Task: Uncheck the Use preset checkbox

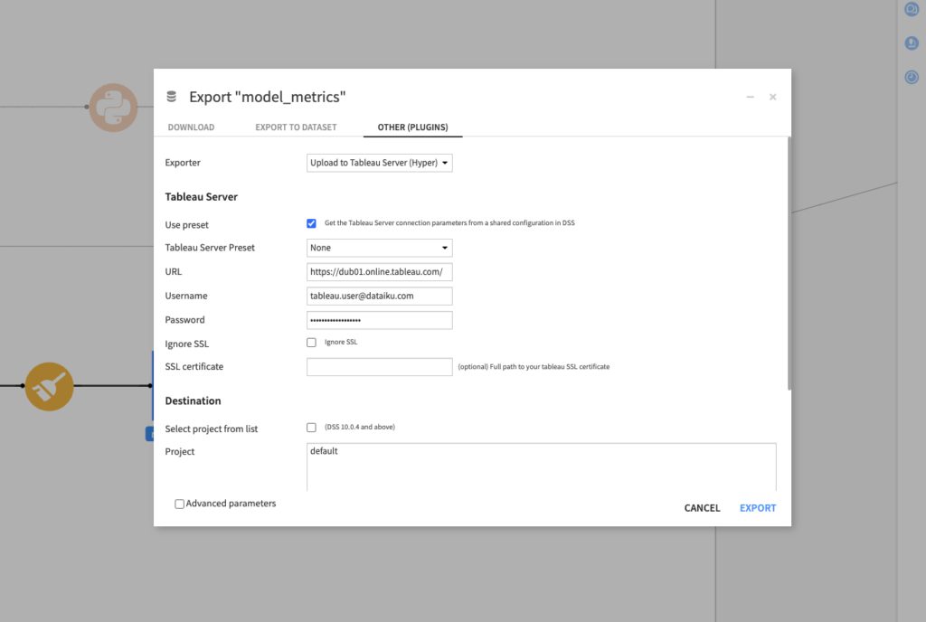Action: tap(311, 223)
